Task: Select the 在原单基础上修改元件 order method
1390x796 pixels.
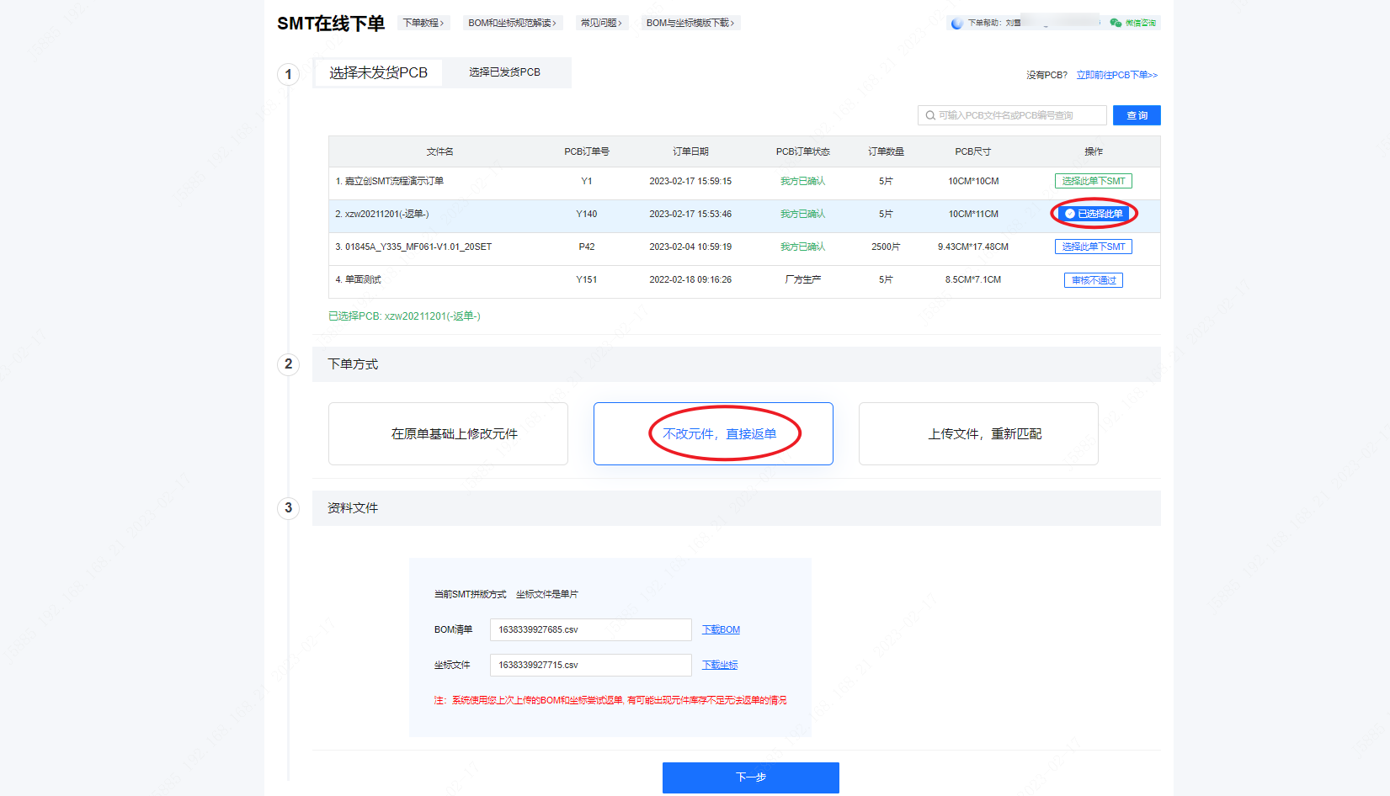Action: coord(448,433)
